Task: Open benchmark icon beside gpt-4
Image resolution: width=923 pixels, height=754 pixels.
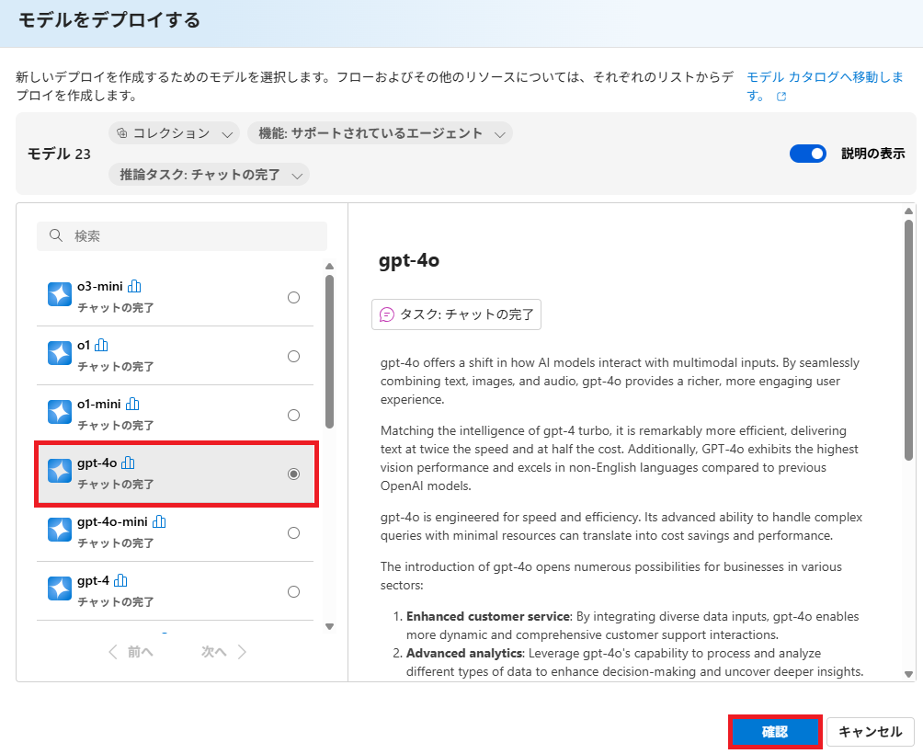Action: [x=120, y=580]
